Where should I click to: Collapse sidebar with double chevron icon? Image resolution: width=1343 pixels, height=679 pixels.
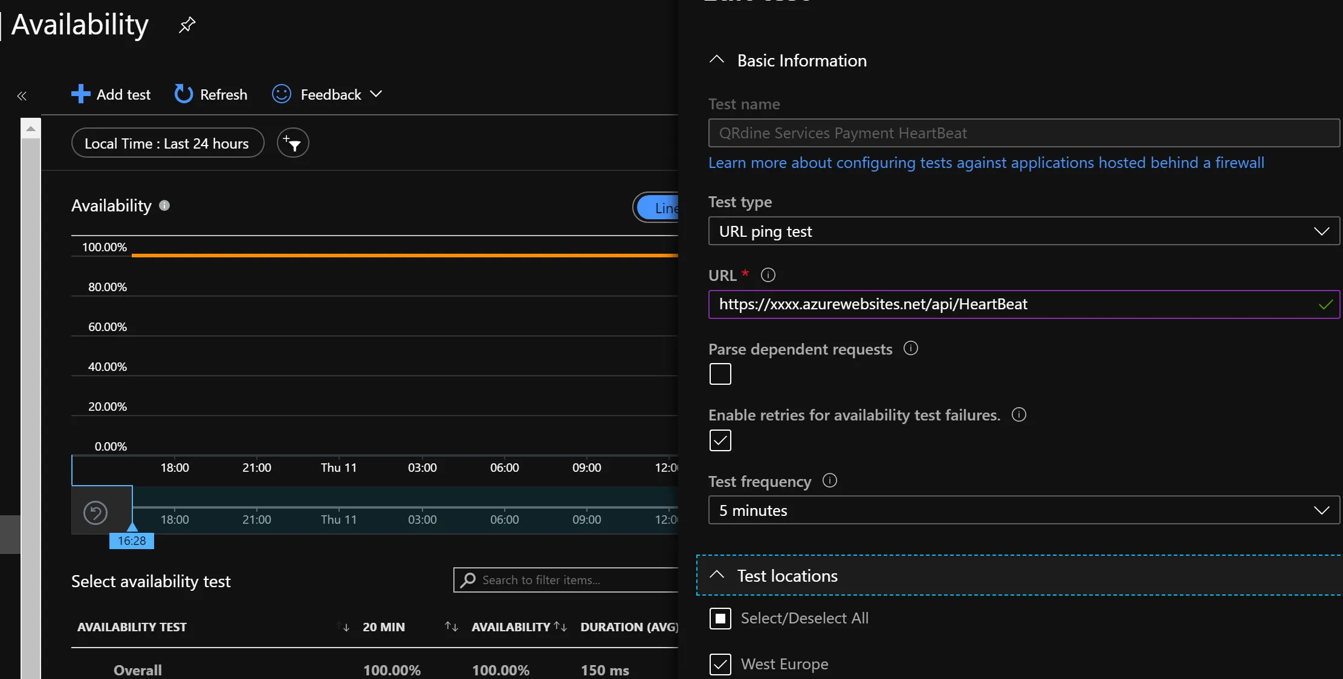pyautogui.click(x=22, y=96)
